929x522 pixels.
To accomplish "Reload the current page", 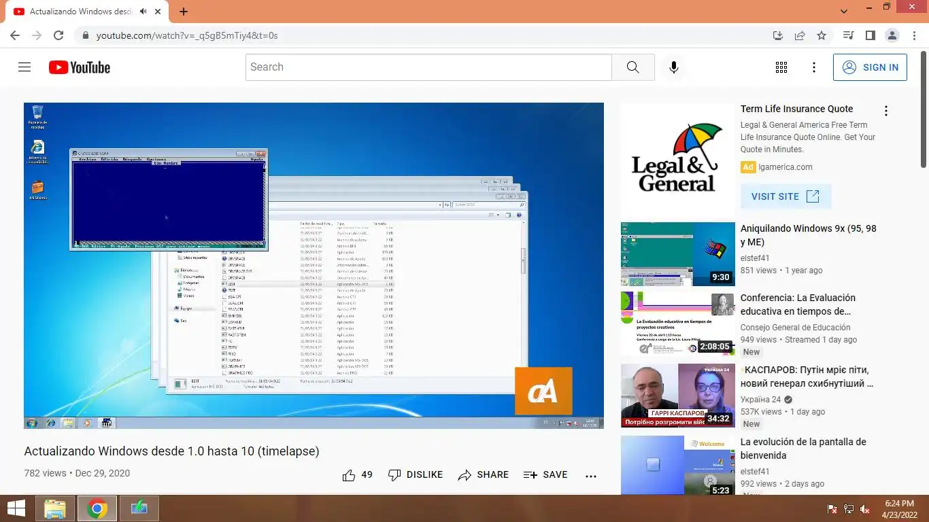I will (58, 35).
